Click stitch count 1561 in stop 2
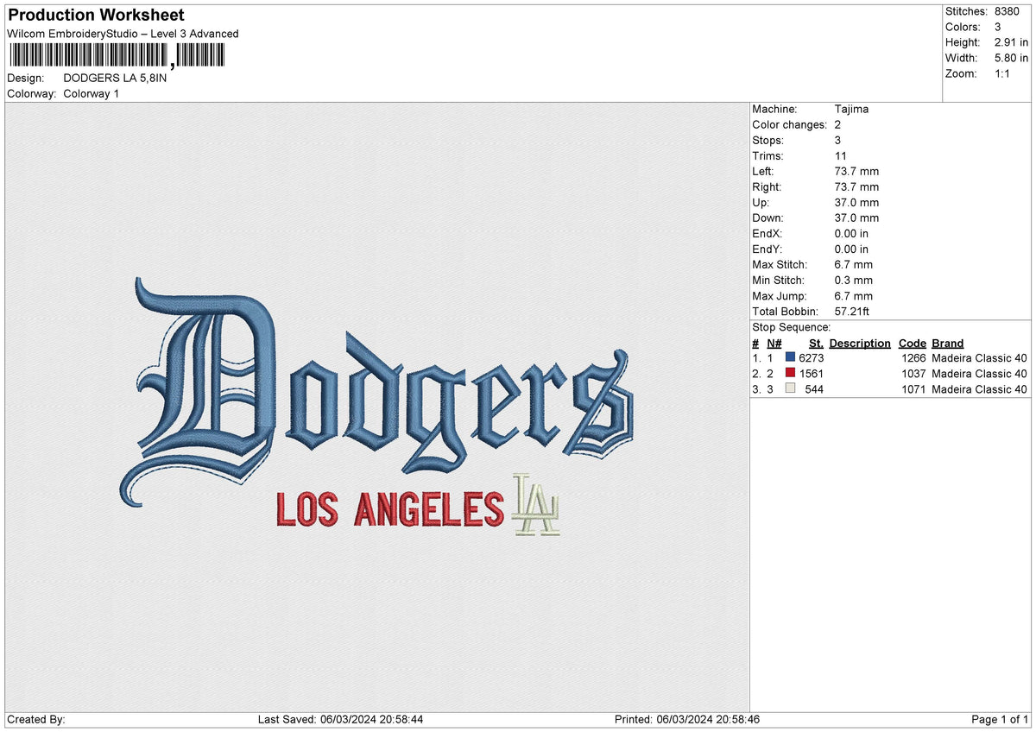The image size is (1036, 732). [x=812, y=373]
